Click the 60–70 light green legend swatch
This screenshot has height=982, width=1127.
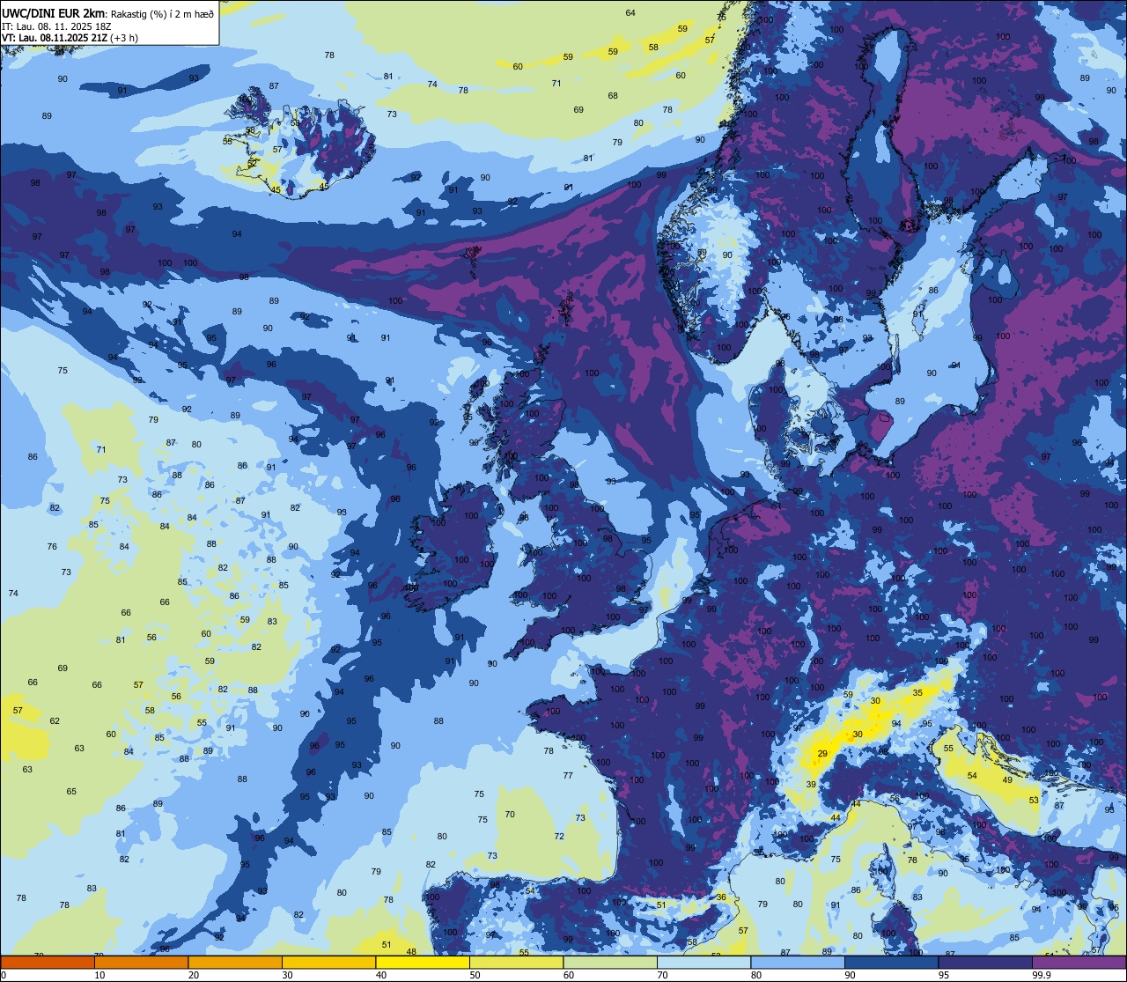(x=610, y=962)
